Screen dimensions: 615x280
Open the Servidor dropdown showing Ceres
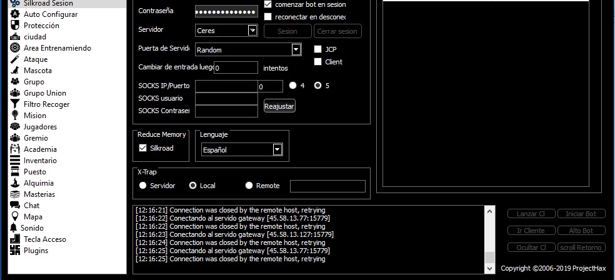(252, 31)
